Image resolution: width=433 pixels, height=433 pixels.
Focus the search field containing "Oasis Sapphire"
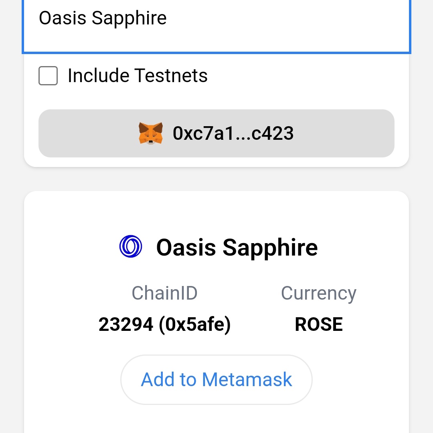(x=216, y=26)
